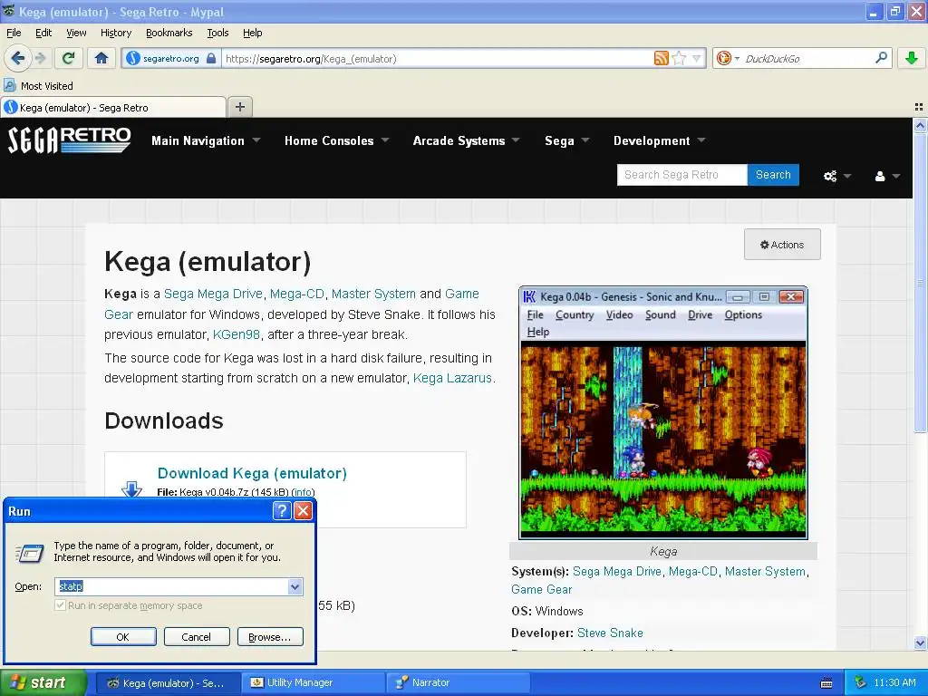Open the Kega screenshot thumbnail

pyautogui.click(x=662, y=412)
